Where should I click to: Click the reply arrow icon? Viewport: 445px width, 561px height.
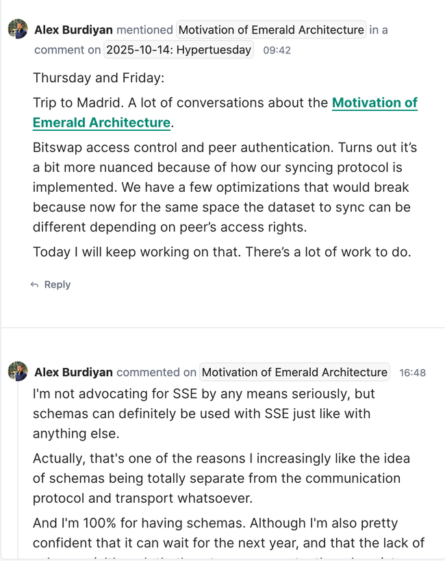pyautogui.click(x=34, y=285)
